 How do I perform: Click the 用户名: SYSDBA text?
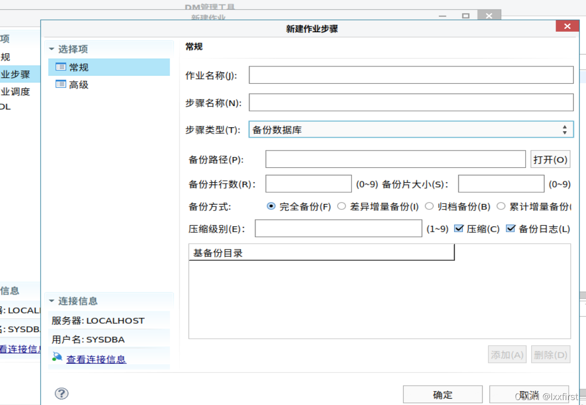tap(88, 340)
